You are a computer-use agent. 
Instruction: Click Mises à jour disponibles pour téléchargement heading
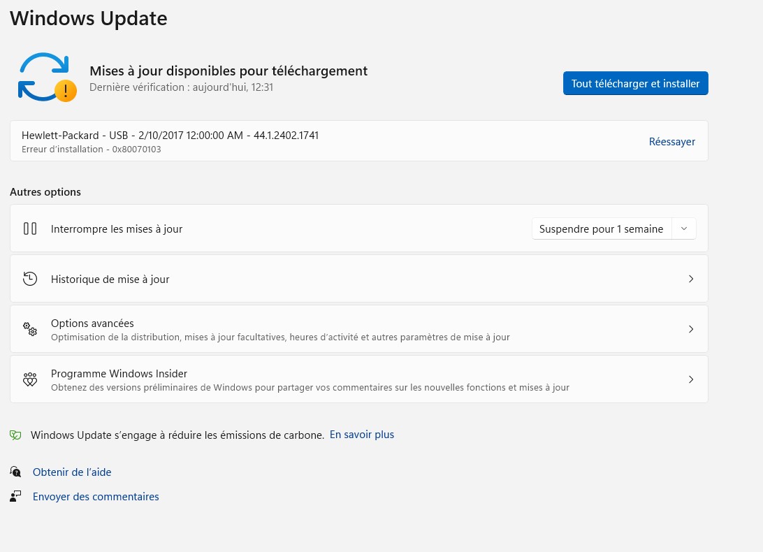click(x=228, y=71)
